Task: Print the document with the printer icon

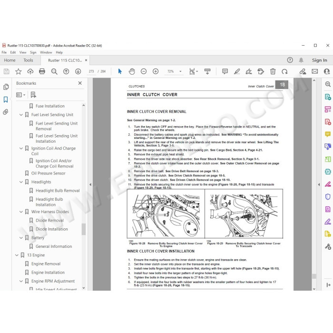Action: [42, 71]
